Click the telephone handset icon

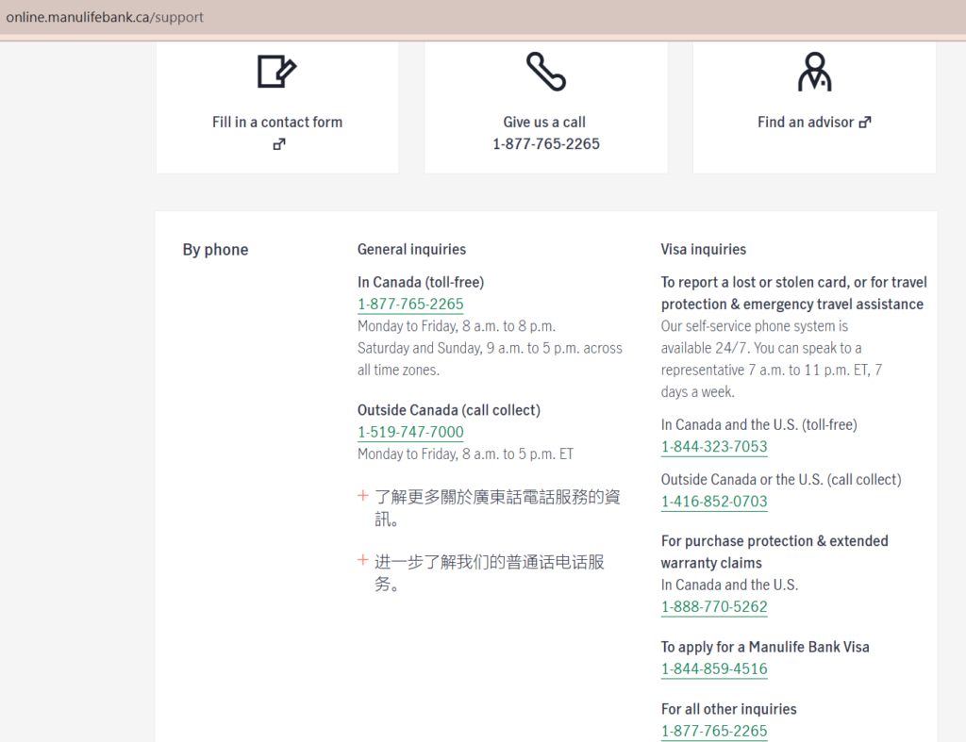point(545,72)
